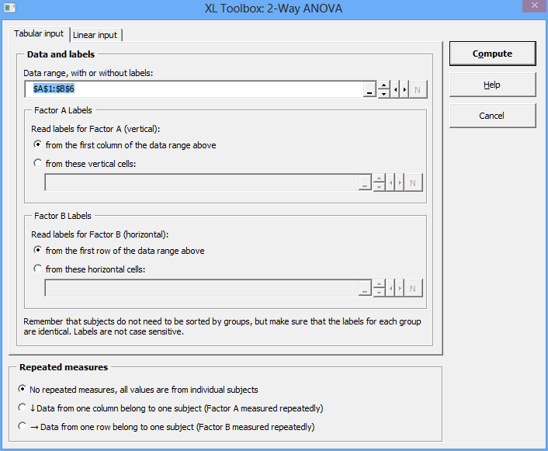Click left arrow beside data range field
This screenshot has width=548, height=451.
coord(395,89)
